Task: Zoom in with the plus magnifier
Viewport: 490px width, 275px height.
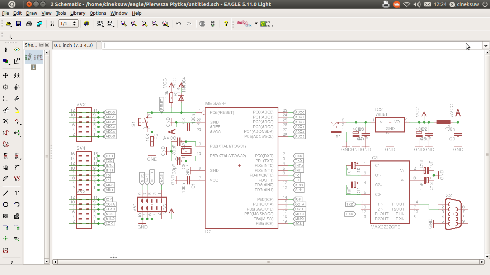Action: (x=134, y=24)
